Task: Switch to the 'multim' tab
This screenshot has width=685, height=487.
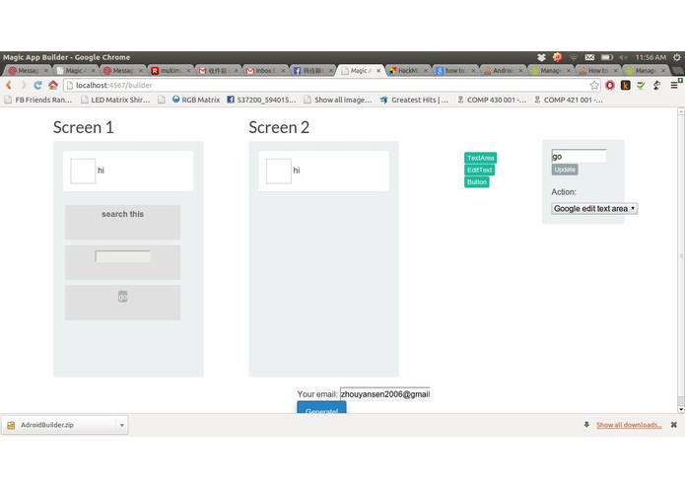Action: tap(171, 70)
